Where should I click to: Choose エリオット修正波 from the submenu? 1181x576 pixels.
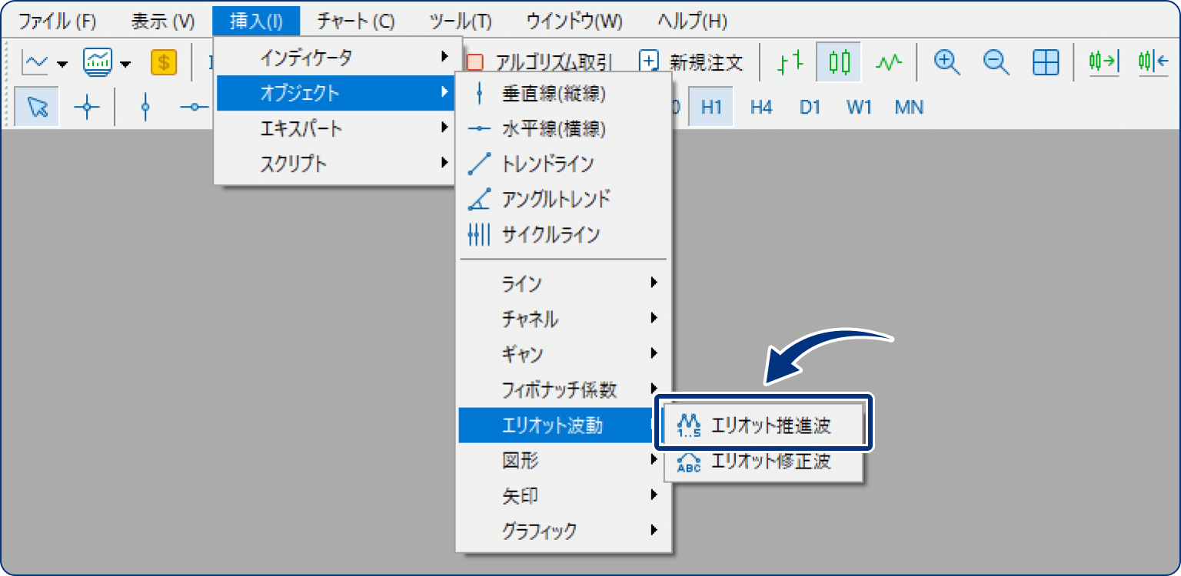[764, 461]
